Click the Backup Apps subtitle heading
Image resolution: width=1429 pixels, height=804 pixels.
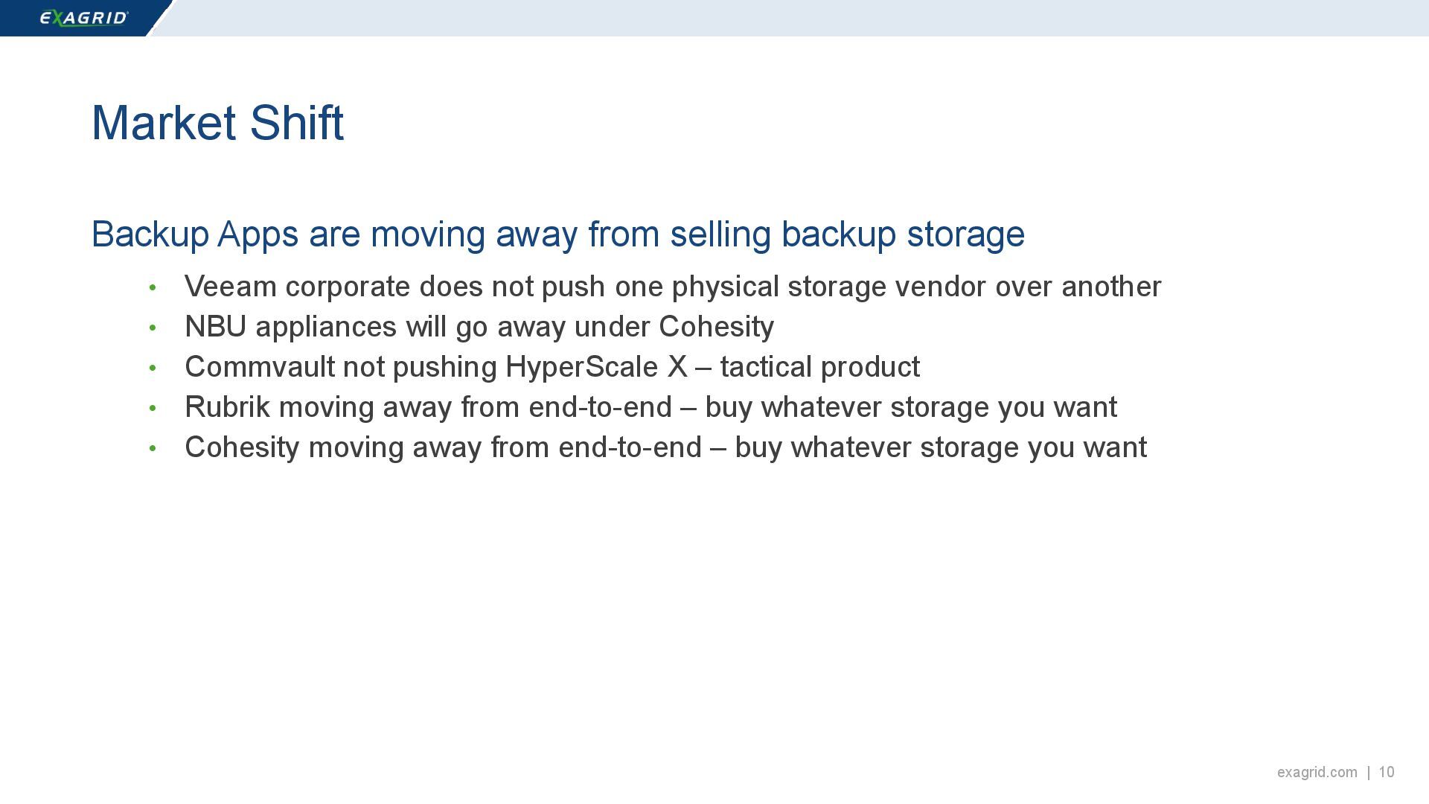(x=557, y=234)
